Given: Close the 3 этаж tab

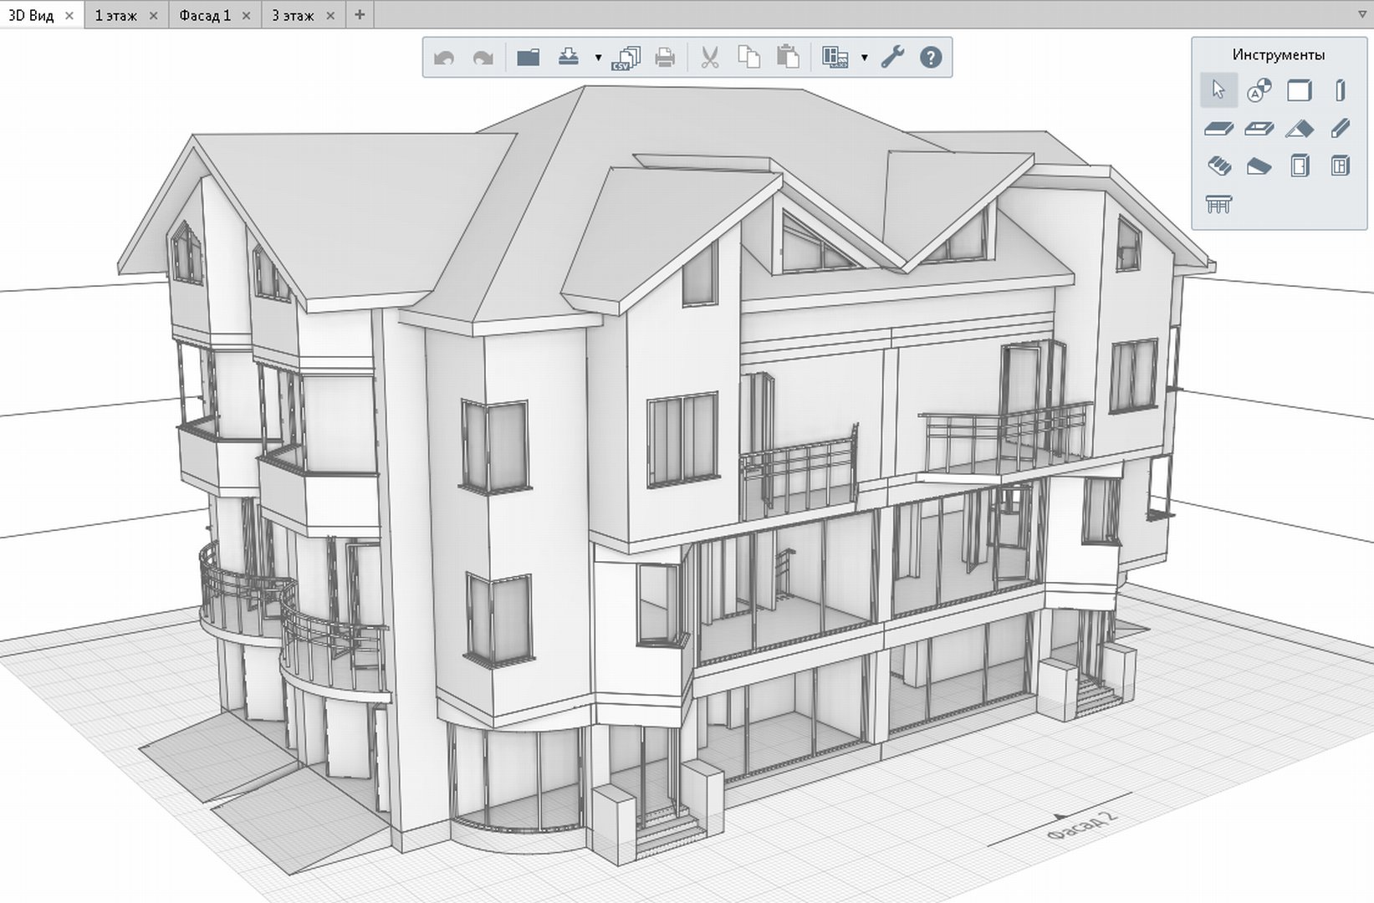Looking at the screenshot, I should [330, 16].
